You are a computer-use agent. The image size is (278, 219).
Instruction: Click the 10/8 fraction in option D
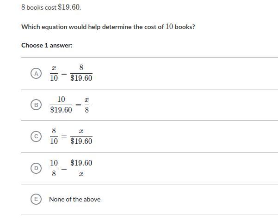pyautogui.click(x=54, y=168)
